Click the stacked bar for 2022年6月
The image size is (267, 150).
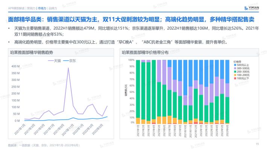227,92
